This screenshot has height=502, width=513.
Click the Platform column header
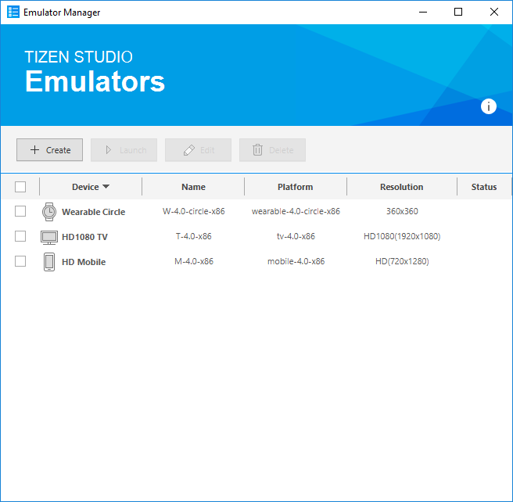click(295, 187)
